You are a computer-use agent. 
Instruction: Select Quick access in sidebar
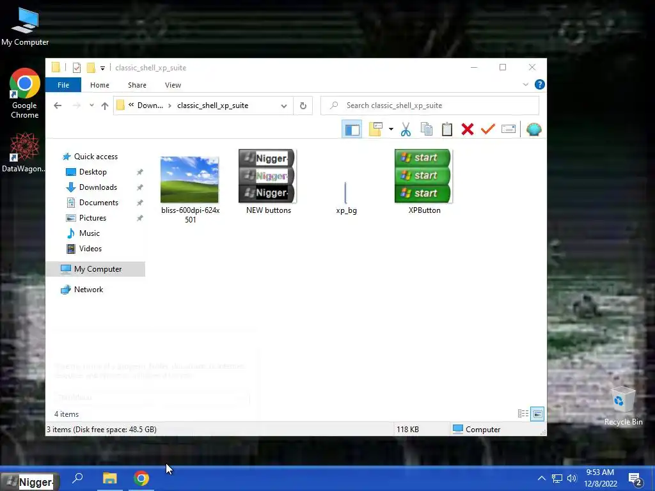pyautogui.click(x=96, y=157)
